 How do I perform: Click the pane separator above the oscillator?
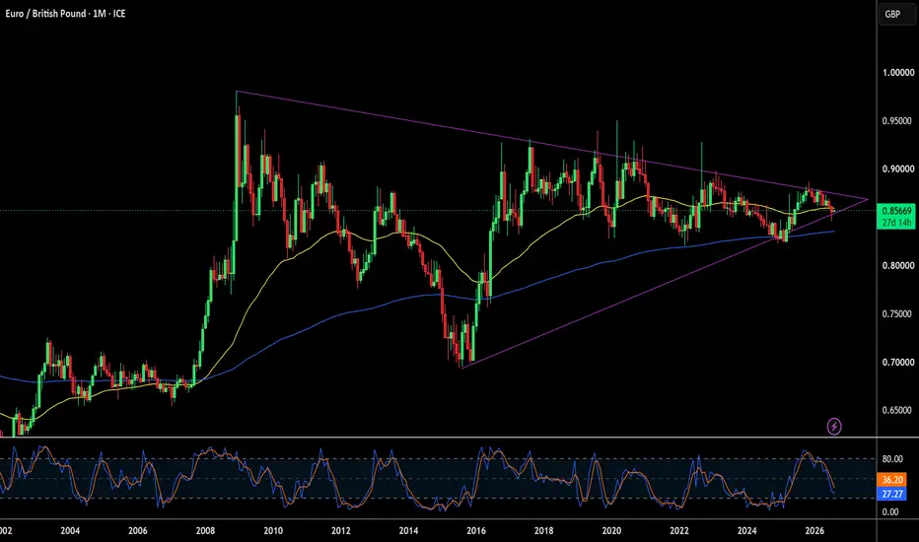[x=439, y=438]
